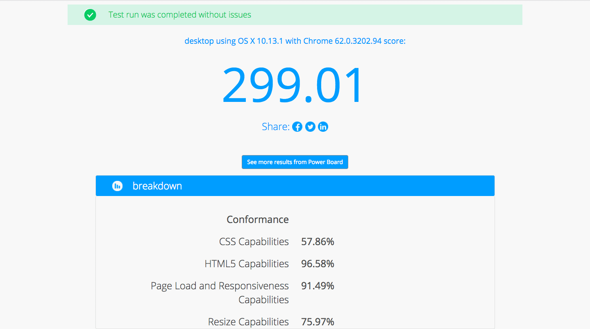Click the 91.49% page load value

[318, 286]
